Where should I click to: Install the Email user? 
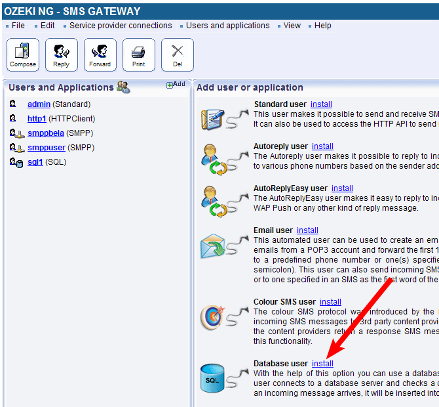click(307, 230)
